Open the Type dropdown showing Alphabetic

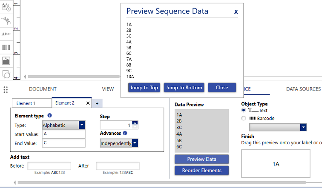click(82, 125)
